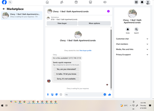
Task: Open the View buyer profile link
Action: pyautogui.click(x=85, y=51)
